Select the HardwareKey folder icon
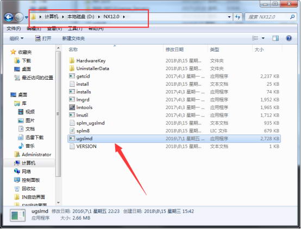This screenshot has height=229, width=301. coord(72,61)
